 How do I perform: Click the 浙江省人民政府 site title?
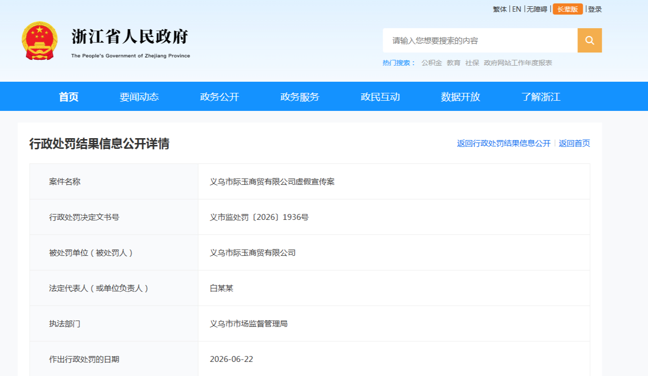pyautogui.click(x=130, y=36)
